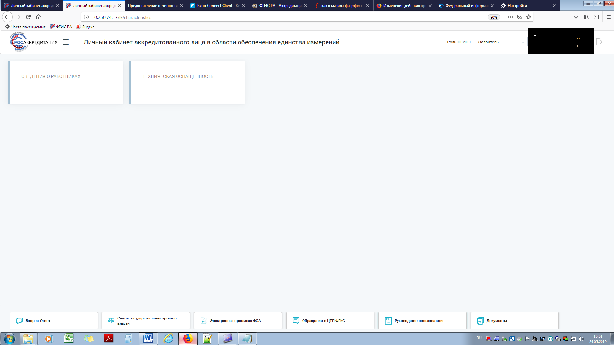Open the Firefox downloads arrow icon
The height and width of the screenshot is (345, 614).
pos(576,17)
